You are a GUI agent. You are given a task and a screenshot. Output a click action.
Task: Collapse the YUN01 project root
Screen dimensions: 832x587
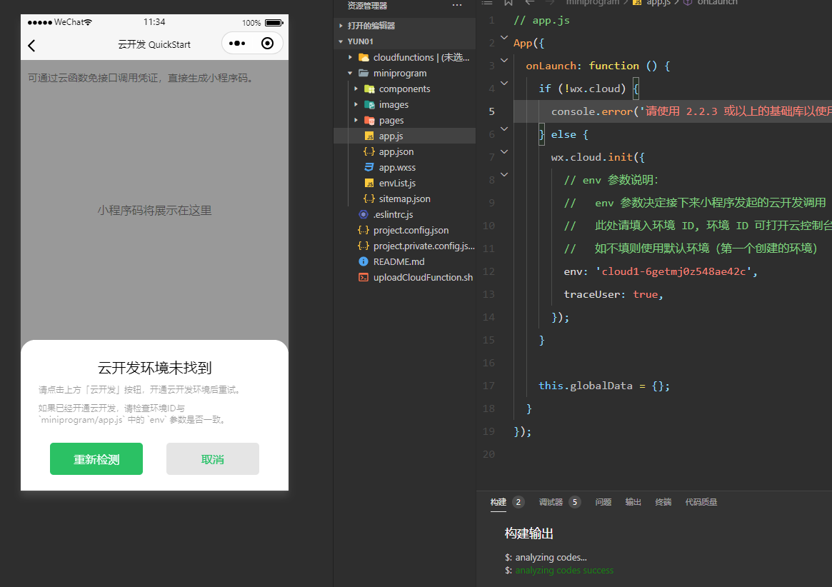pyautogui.click(x=341, y=41)
